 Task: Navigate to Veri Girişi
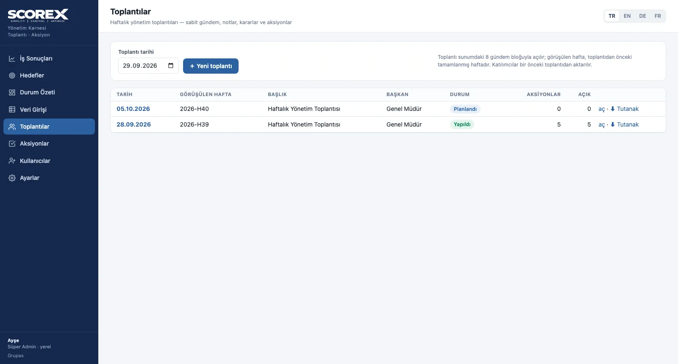49,110
